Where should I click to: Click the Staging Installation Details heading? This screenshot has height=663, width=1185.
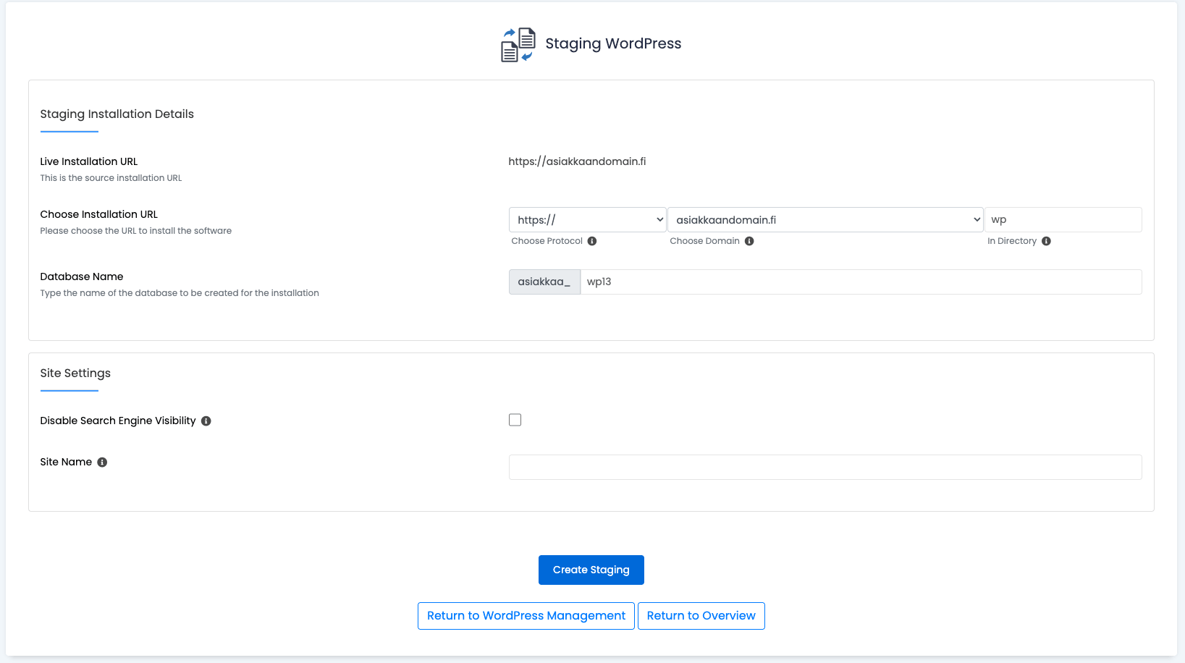pos(117,114)
